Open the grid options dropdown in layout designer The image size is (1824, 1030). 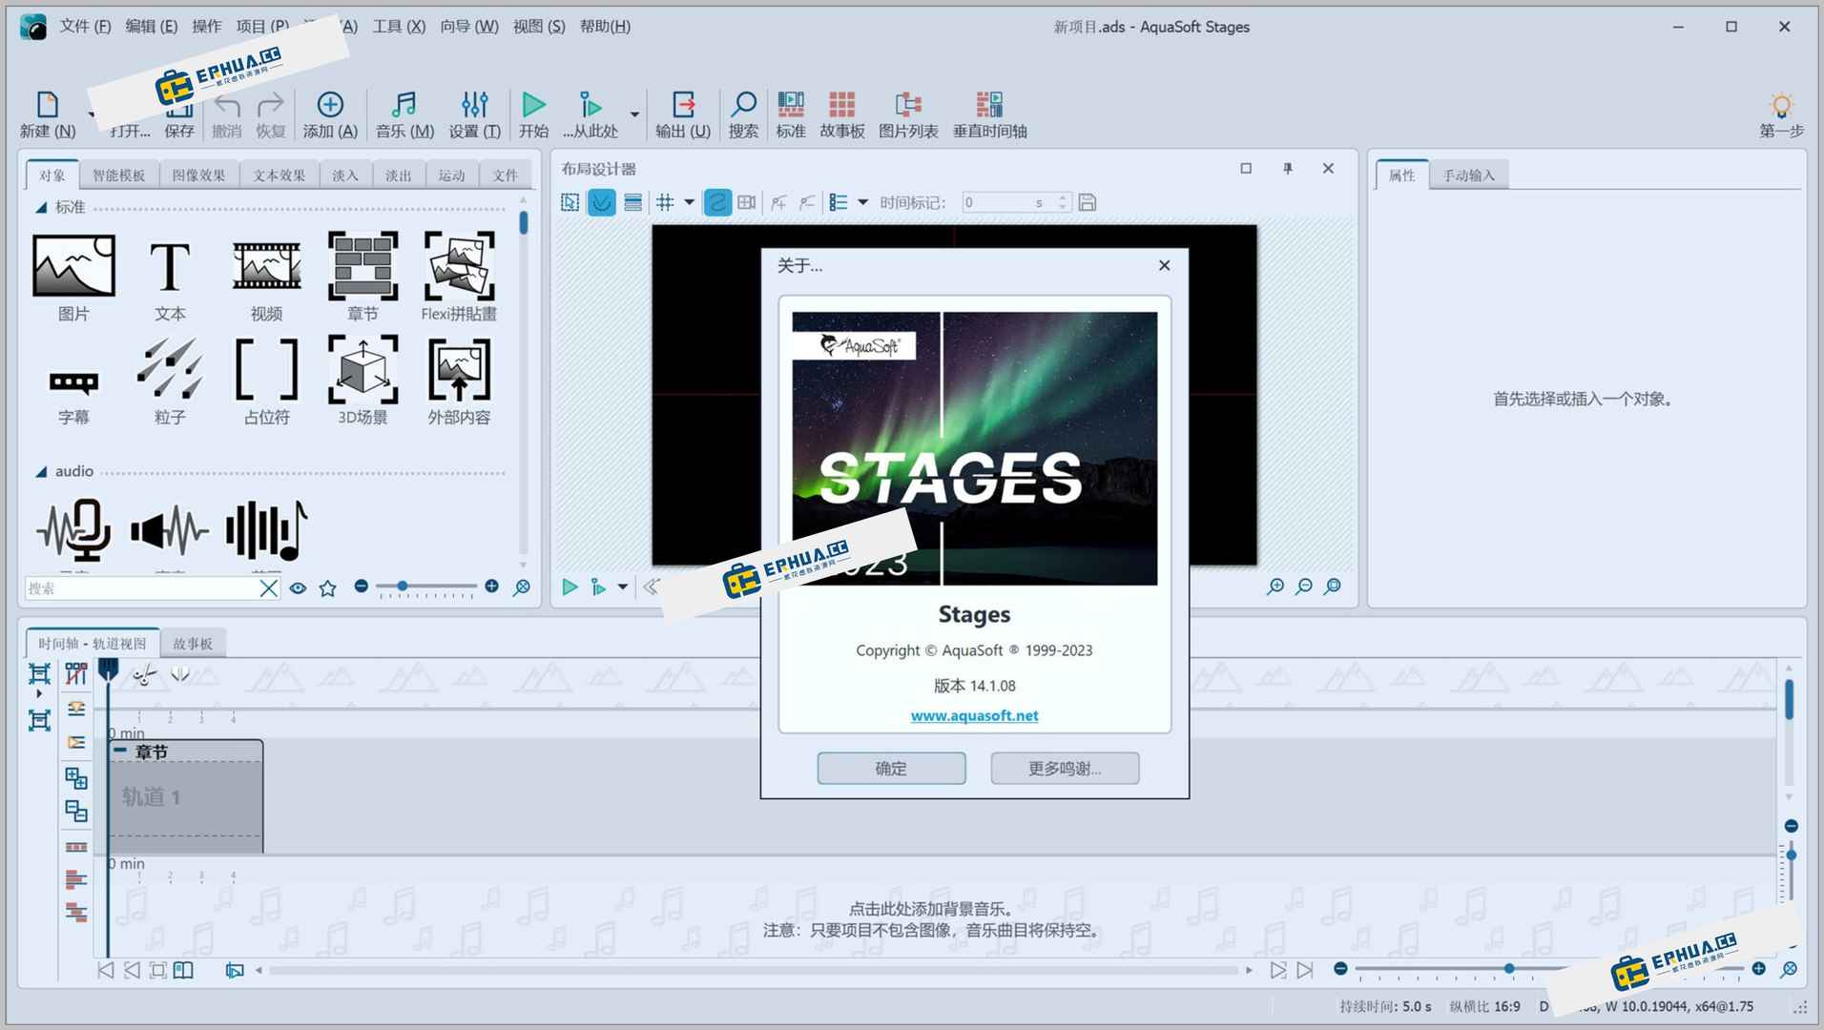tap(690, 202)
